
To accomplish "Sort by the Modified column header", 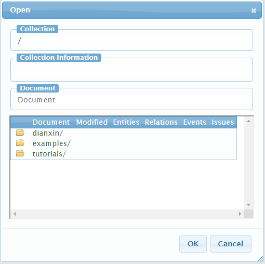I will 92,122.
